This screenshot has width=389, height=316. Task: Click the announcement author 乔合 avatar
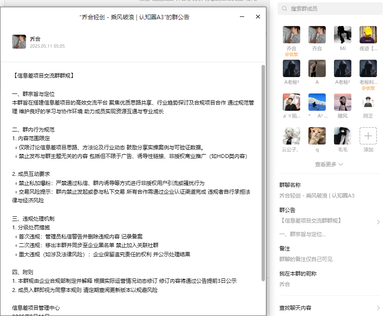tap(19, 41)
